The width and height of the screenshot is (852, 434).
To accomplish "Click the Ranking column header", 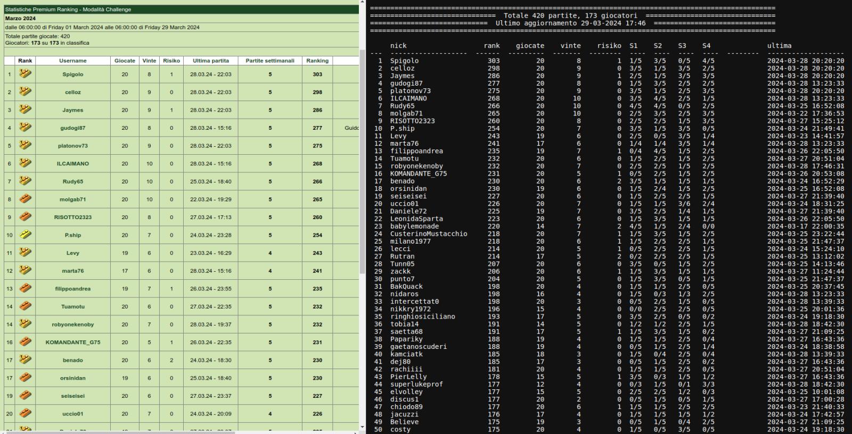I will pyautogui.click(x=317, y=61).
